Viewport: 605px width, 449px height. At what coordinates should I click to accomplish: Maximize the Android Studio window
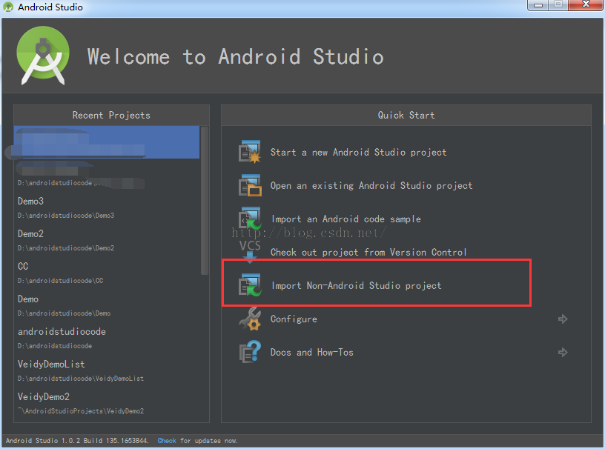558,5
